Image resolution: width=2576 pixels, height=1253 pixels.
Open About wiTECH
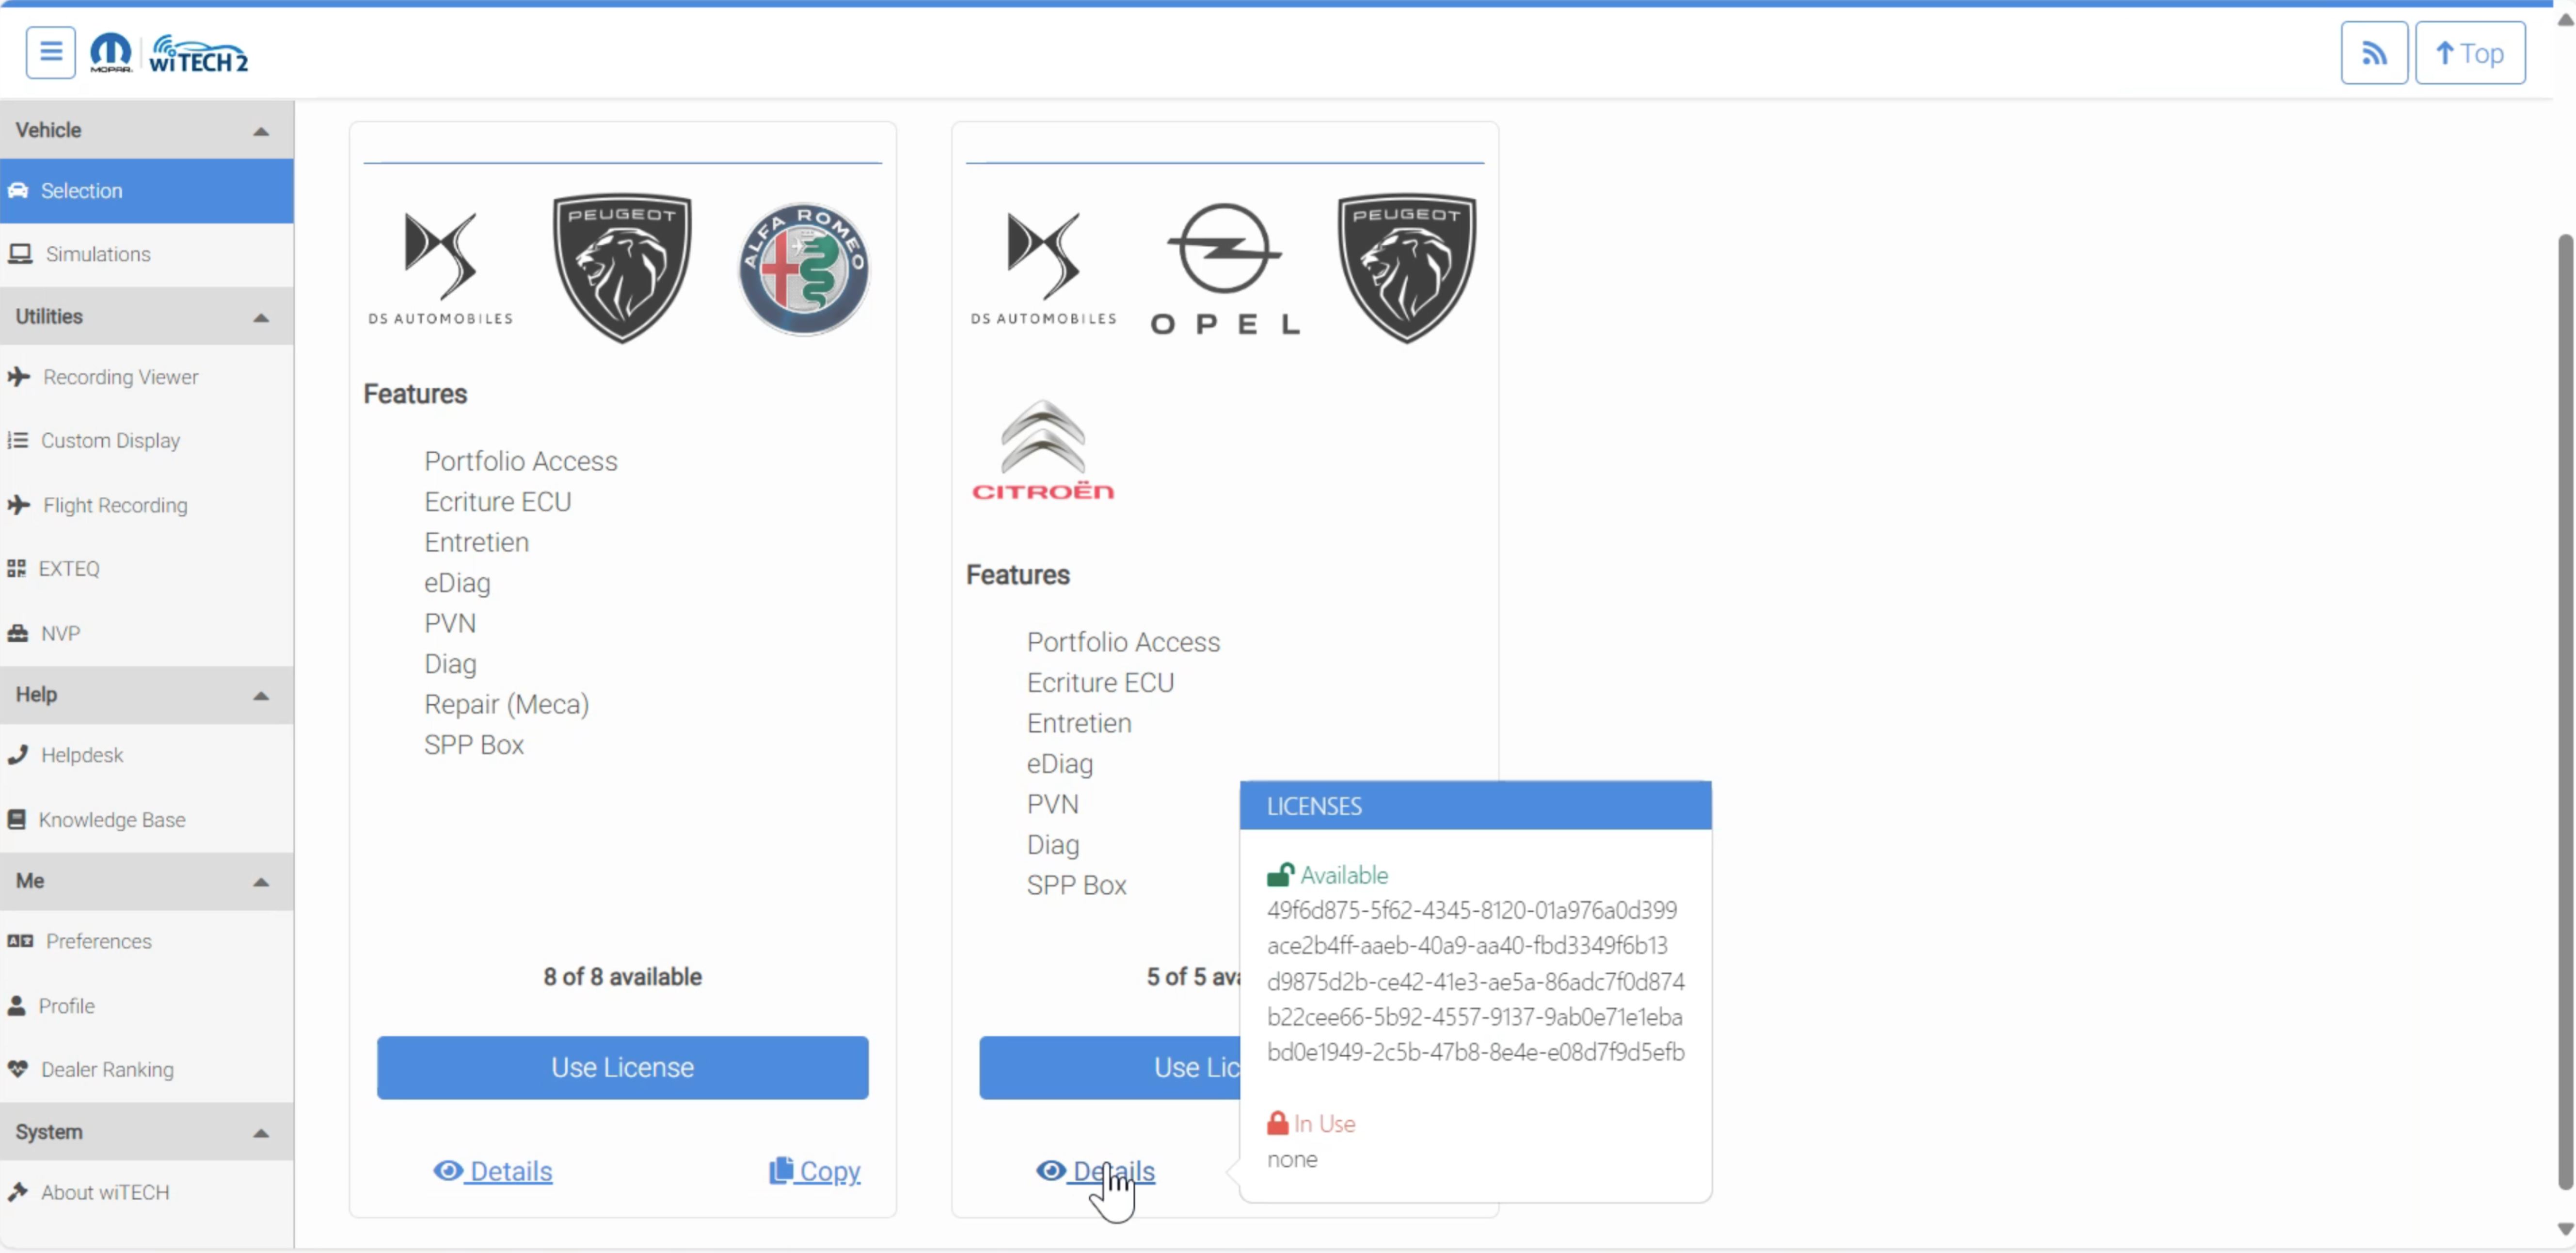point(147,1192)
